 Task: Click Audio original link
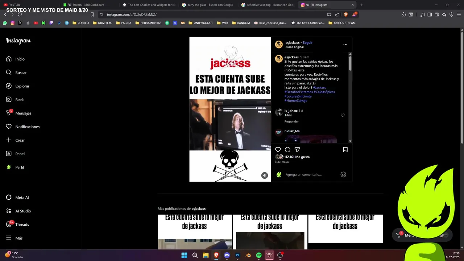click(294, 47)
